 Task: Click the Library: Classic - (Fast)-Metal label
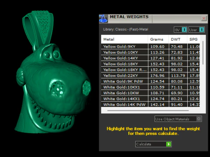point(126,29)
